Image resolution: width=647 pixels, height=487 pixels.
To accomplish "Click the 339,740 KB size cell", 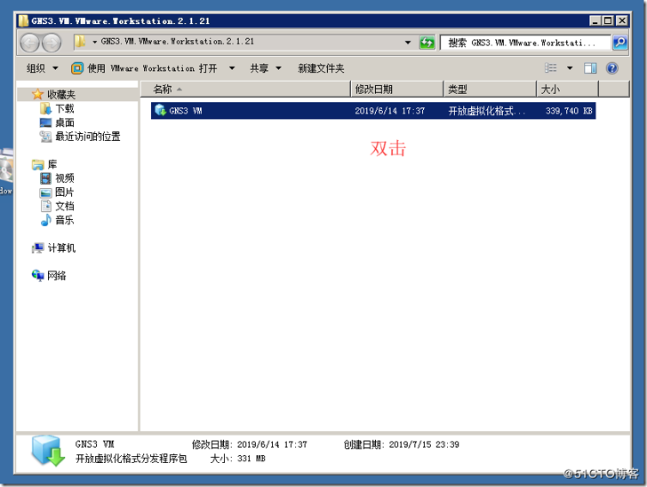I will [x=569, y=110].
